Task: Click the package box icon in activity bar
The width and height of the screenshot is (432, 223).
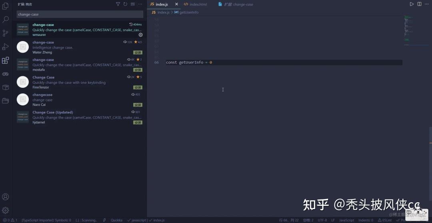Action: (x=5, y=87)
